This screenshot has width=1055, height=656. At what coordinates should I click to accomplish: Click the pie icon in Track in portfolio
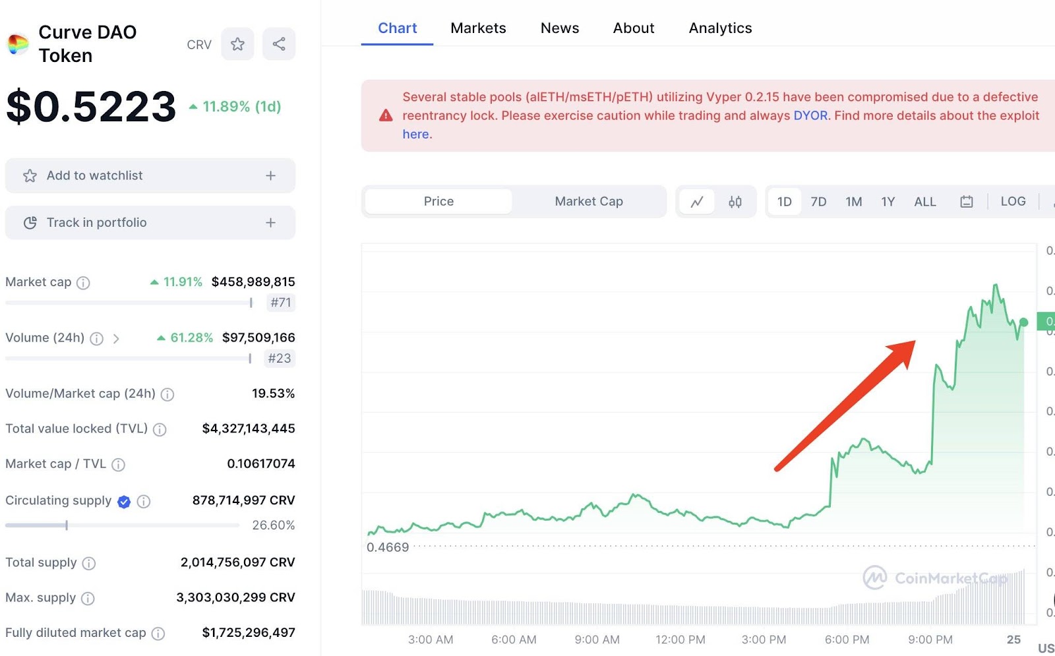(x=30, y=223)
